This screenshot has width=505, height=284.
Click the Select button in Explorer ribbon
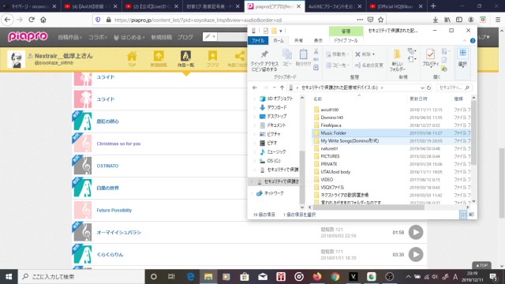click(462, 58)
